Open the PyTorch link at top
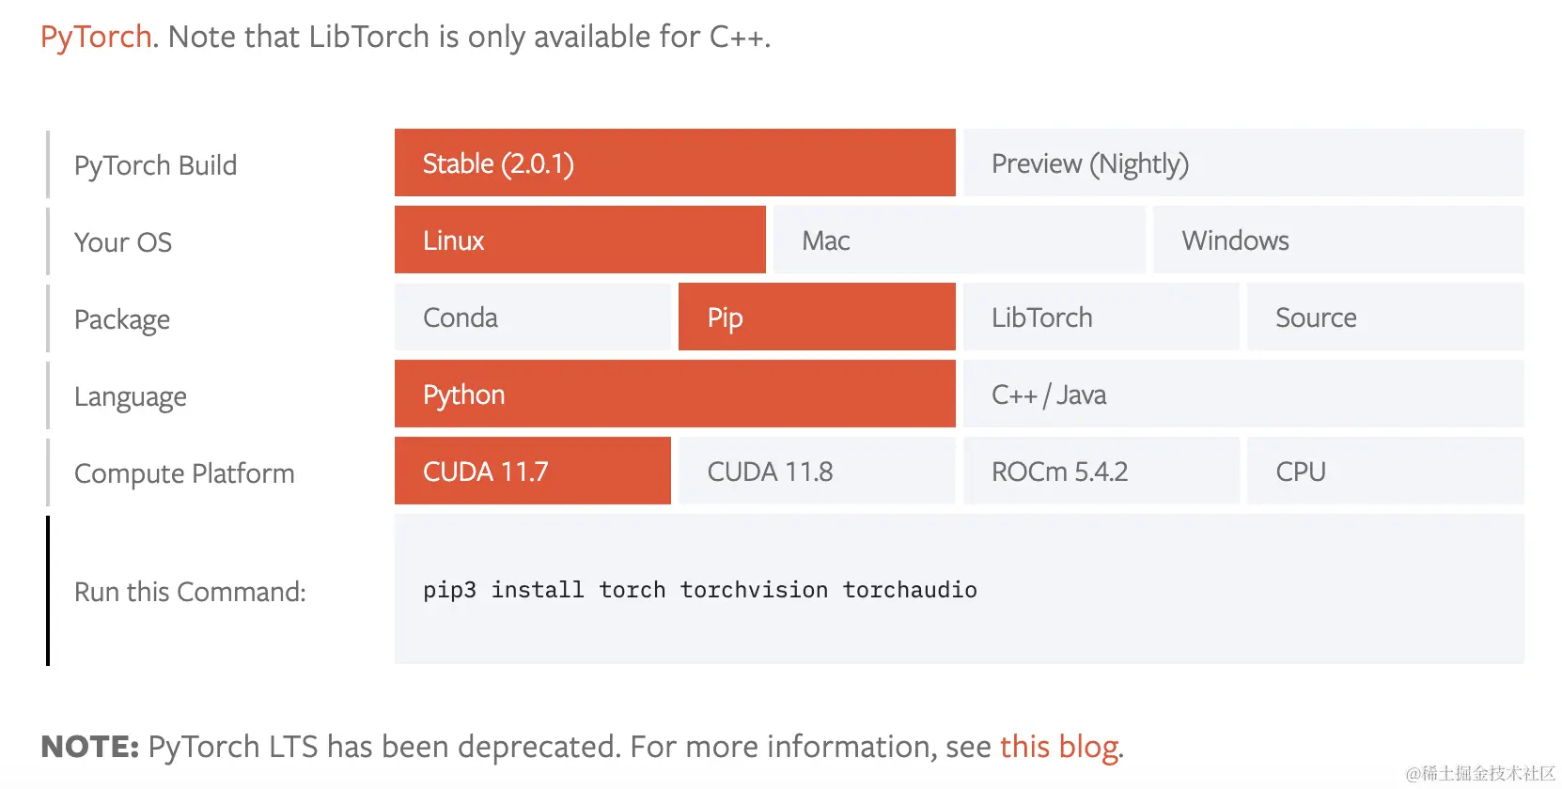1562x789 pixels. click(96, 37)
